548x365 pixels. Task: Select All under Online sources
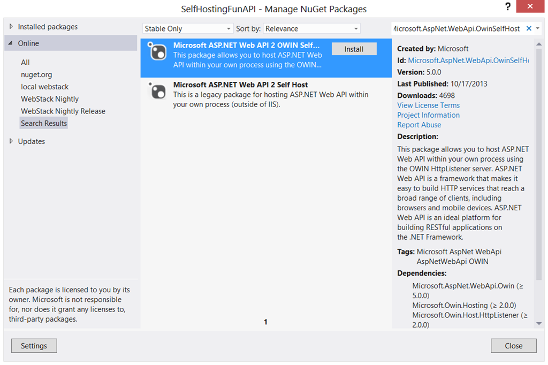[25, 62]
